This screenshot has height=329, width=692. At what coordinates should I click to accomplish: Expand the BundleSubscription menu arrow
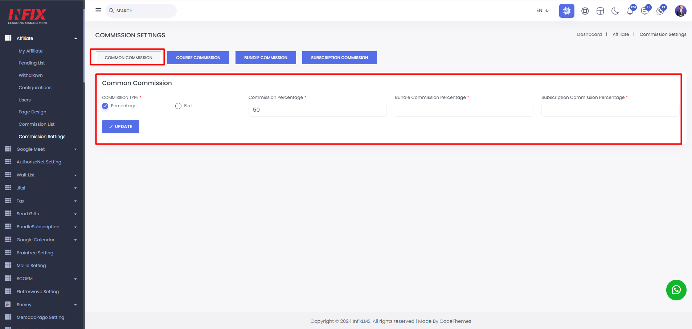pos(75,227)
